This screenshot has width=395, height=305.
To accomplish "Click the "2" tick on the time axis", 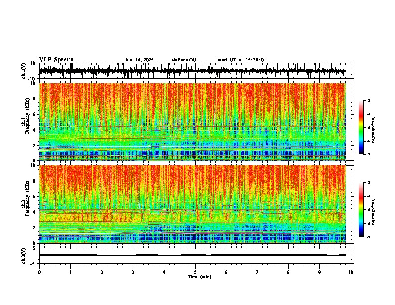I will [102, 272].
